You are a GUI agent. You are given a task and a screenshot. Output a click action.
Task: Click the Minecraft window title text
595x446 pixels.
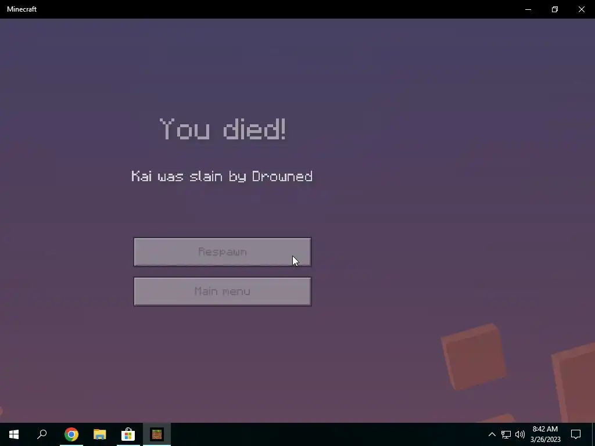pyautogui.click(x=21, y=9)
